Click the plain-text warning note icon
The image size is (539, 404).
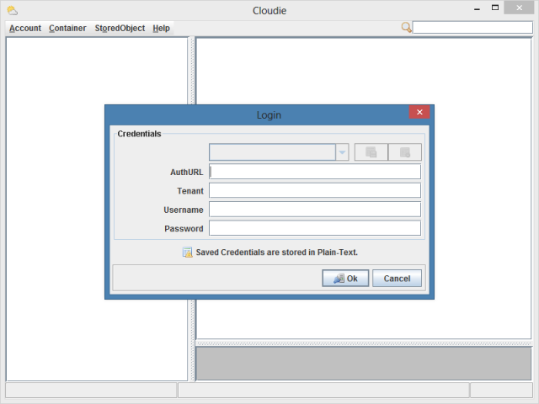[x=187, y=252]
